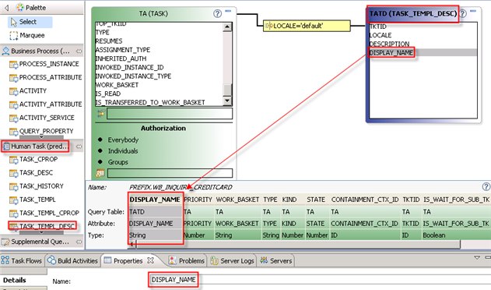Select the TASK_TEMPL_DESC table entry
This screenshot has height=290, width=491.
42,226
